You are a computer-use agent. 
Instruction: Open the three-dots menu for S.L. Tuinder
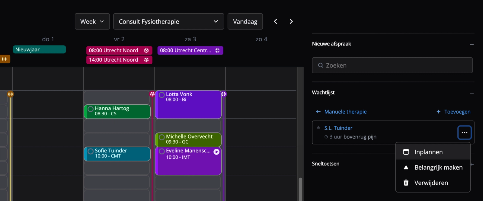pos(464,132)
